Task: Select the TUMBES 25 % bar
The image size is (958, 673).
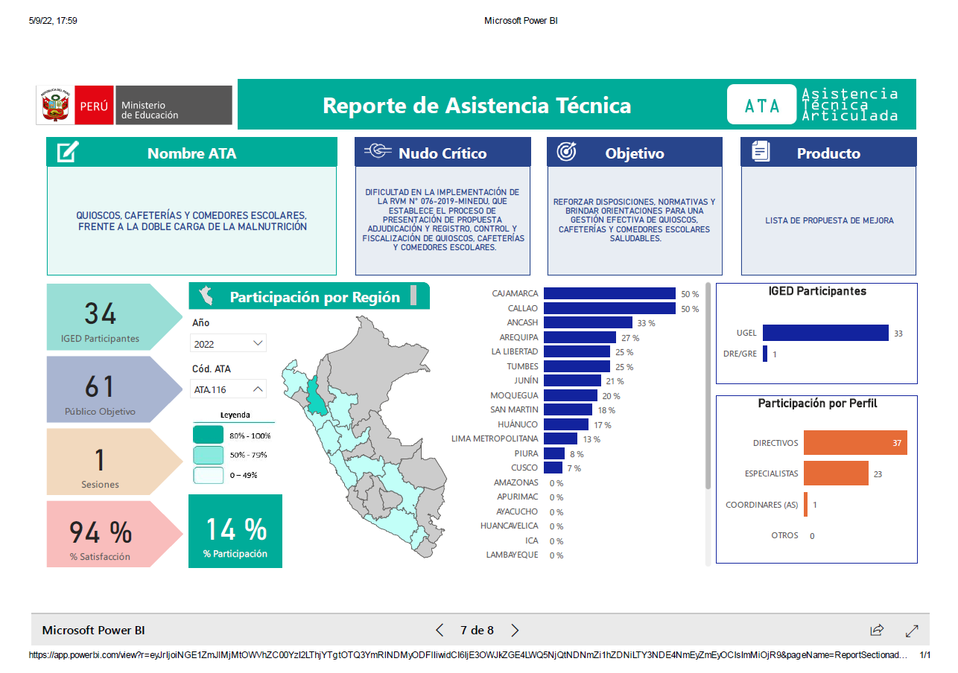Action: (x=577, y=366)
